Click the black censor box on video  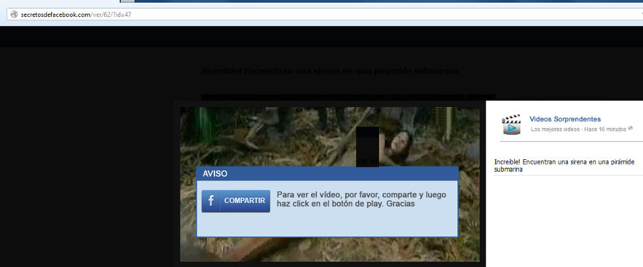coord(367,145)
